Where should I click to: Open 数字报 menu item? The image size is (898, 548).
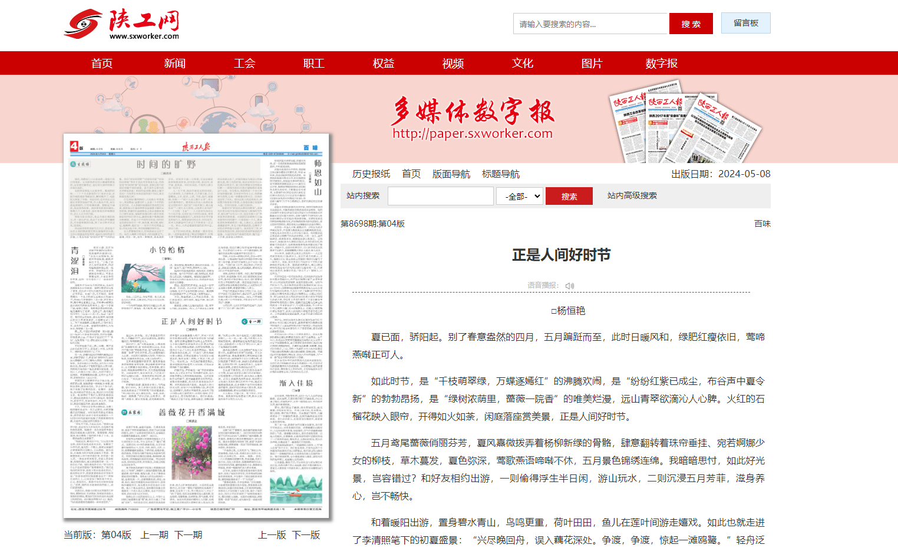pyautogui.click(x=662, y=63)
